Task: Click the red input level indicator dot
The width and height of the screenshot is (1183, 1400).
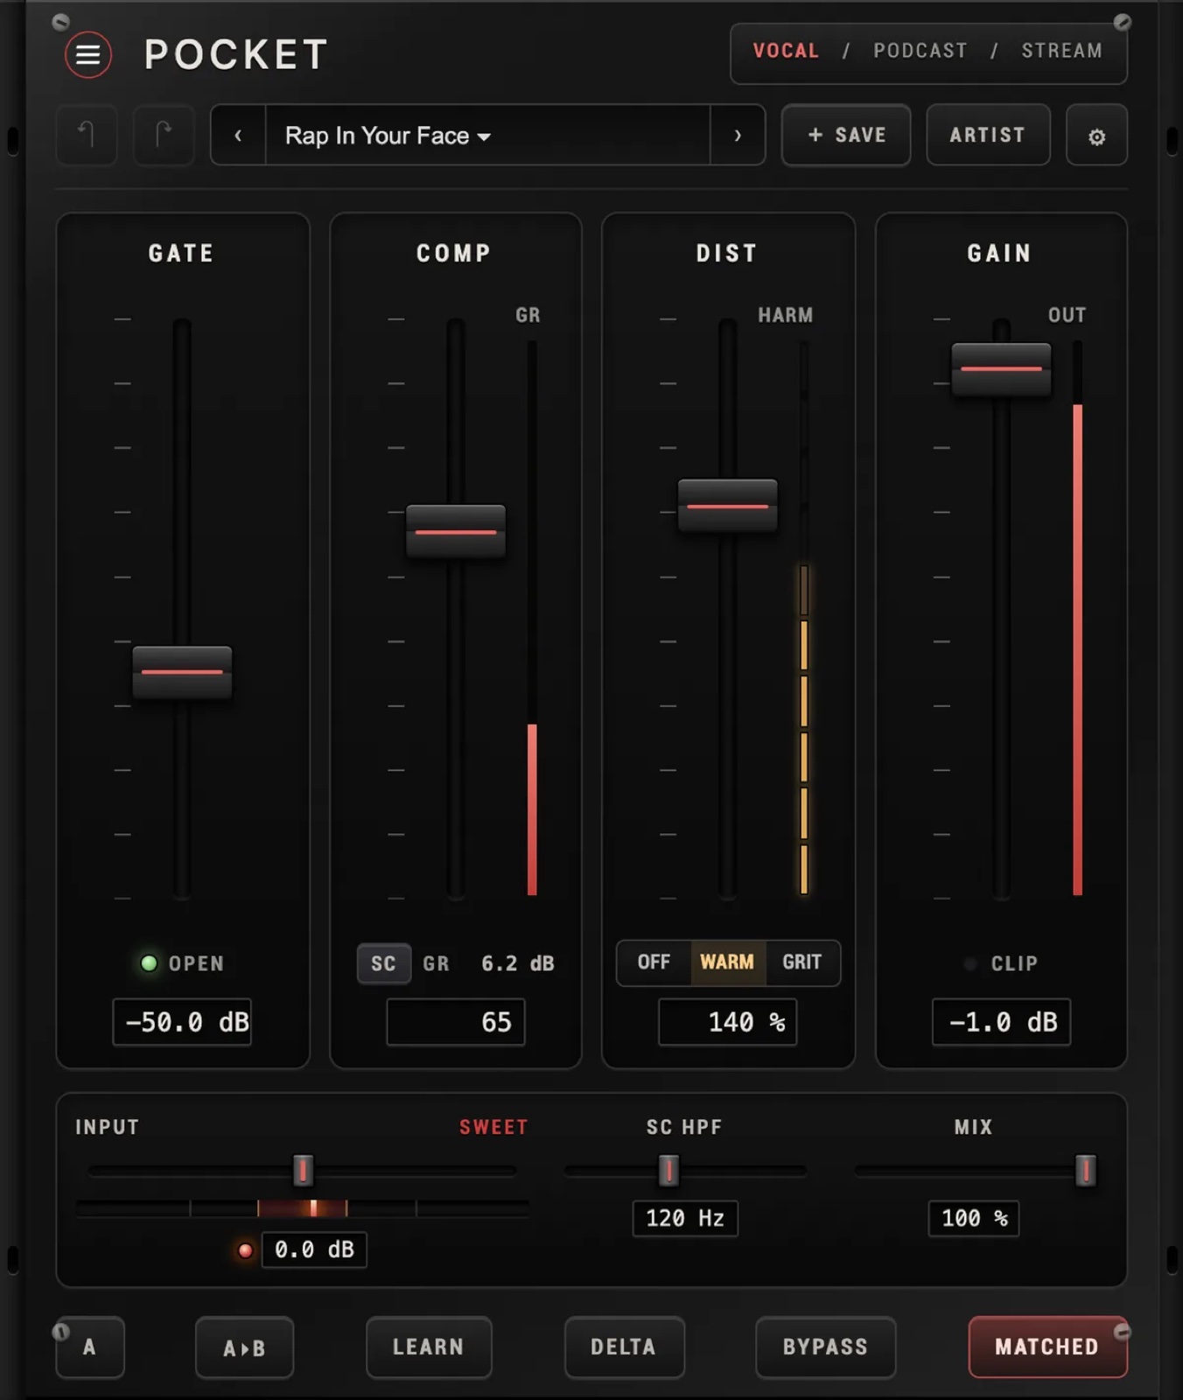Action: click(245, 1250)
